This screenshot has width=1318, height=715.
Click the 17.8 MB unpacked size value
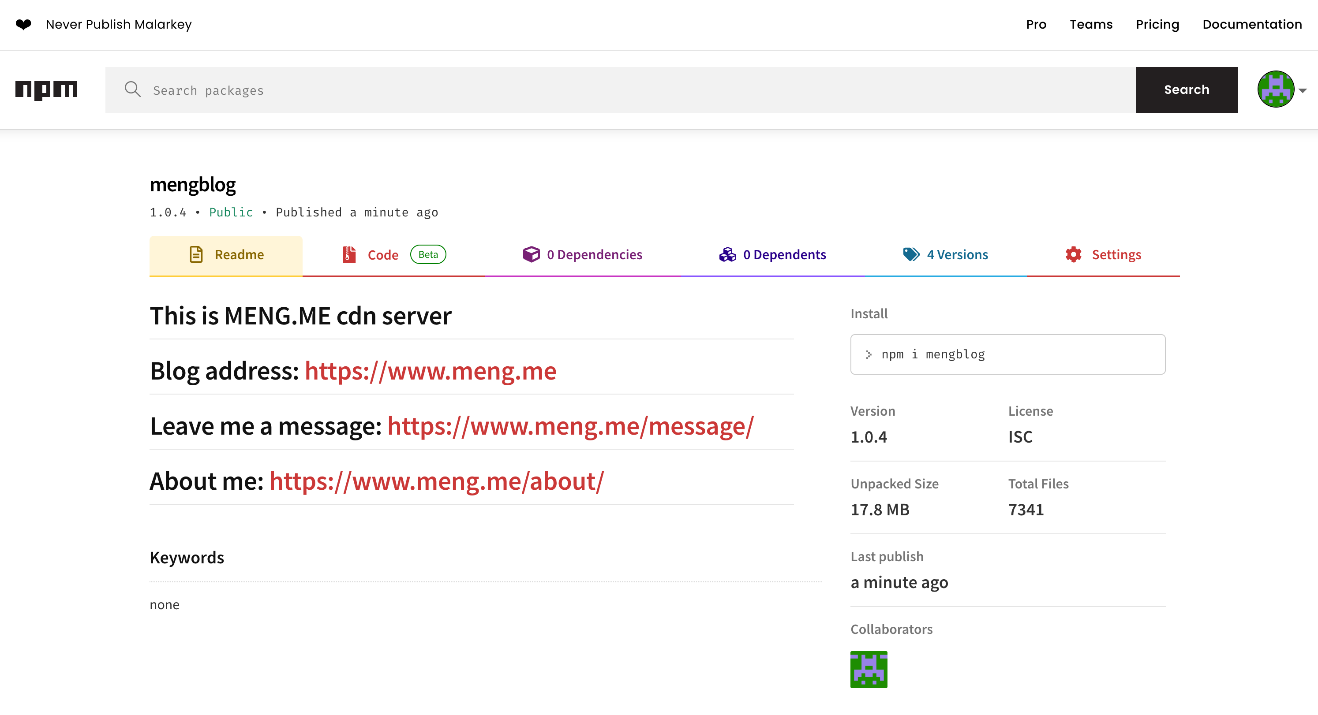[880, 510]
